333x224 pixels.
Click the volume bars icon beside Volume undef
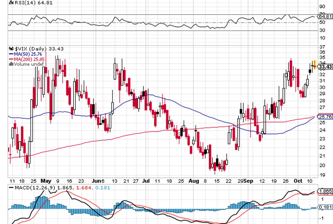tap(11, 64)
